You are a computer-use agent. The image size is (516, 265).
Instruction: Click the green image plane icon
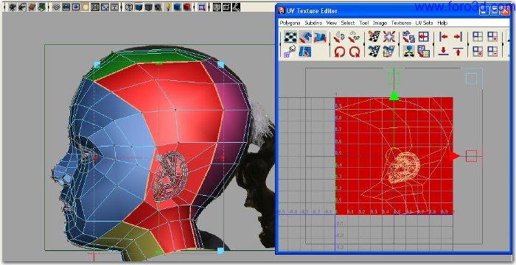click(x=41, y=7)
